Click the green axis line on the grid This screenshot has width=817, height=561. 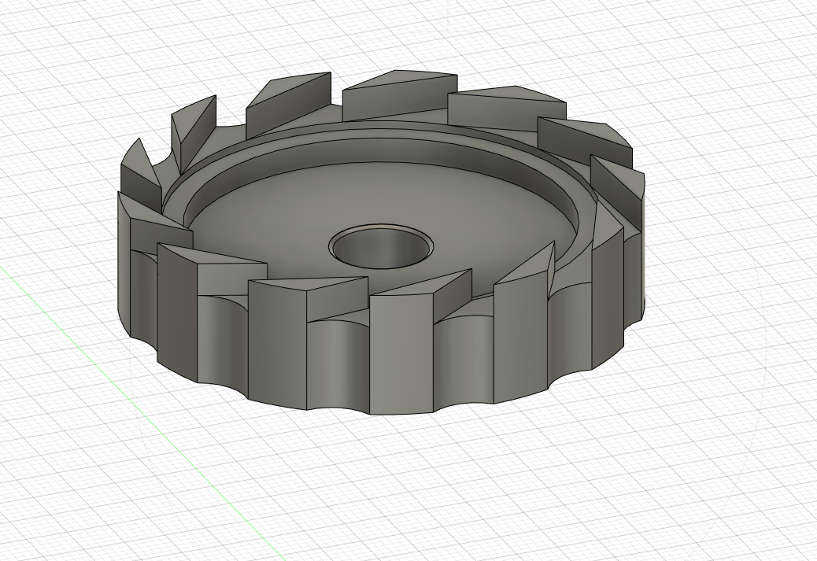pyautogui.click(x=141, y=413)
